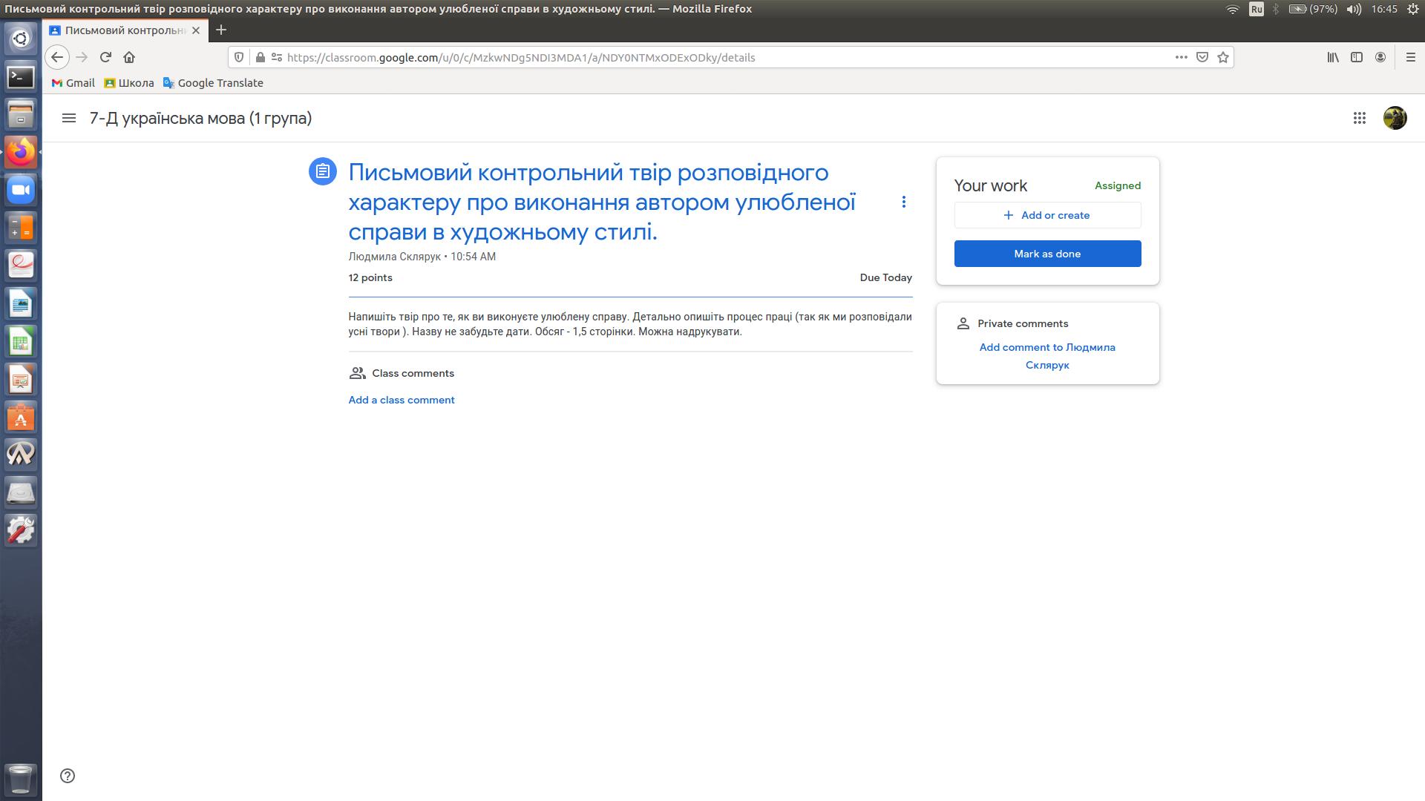Open the system volume control

(x=1354, y=9)
